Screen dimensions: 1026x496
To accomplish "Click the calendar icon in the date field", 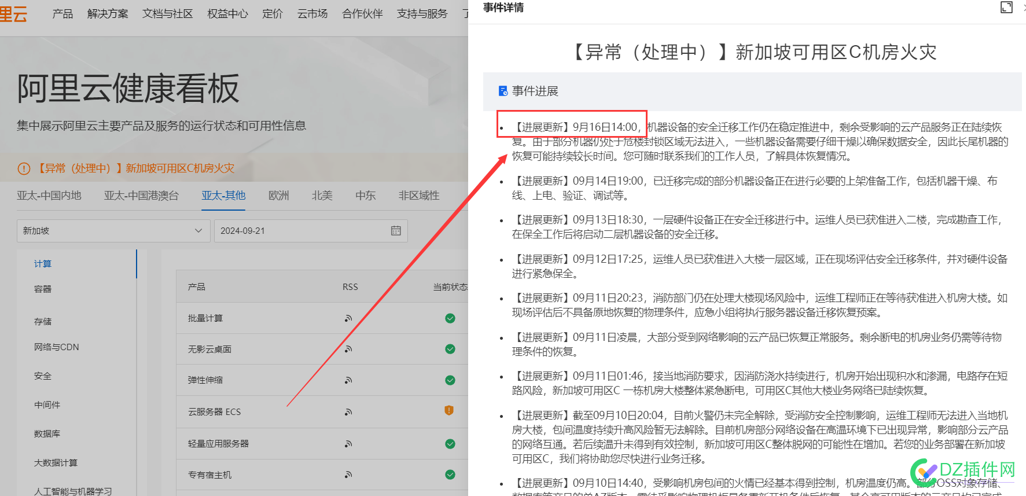I will click(x=396, y=230).
